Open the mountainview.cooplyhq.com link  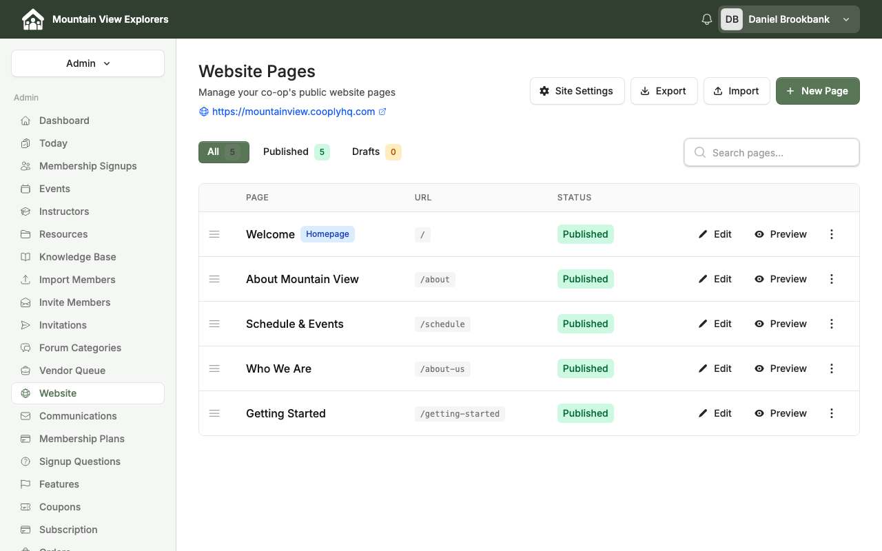tap(294, 112)
